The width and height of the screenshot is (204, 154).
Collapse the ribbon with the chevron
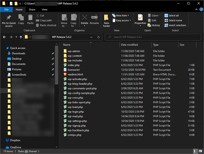click(196, 9)
